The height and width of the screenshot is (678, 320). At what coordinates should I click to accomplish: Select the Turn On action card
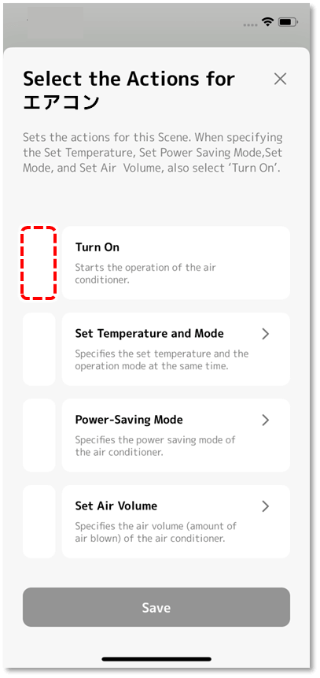click(176, 262)
